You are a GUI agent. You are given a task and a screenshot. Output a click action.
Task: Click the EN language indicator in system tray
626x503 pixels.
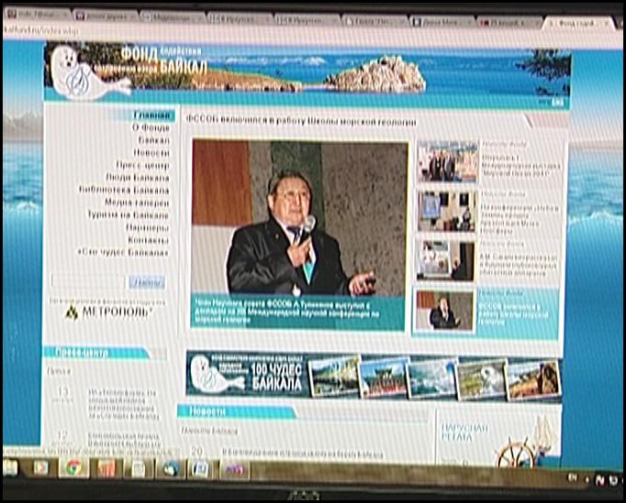coord(573,477)
